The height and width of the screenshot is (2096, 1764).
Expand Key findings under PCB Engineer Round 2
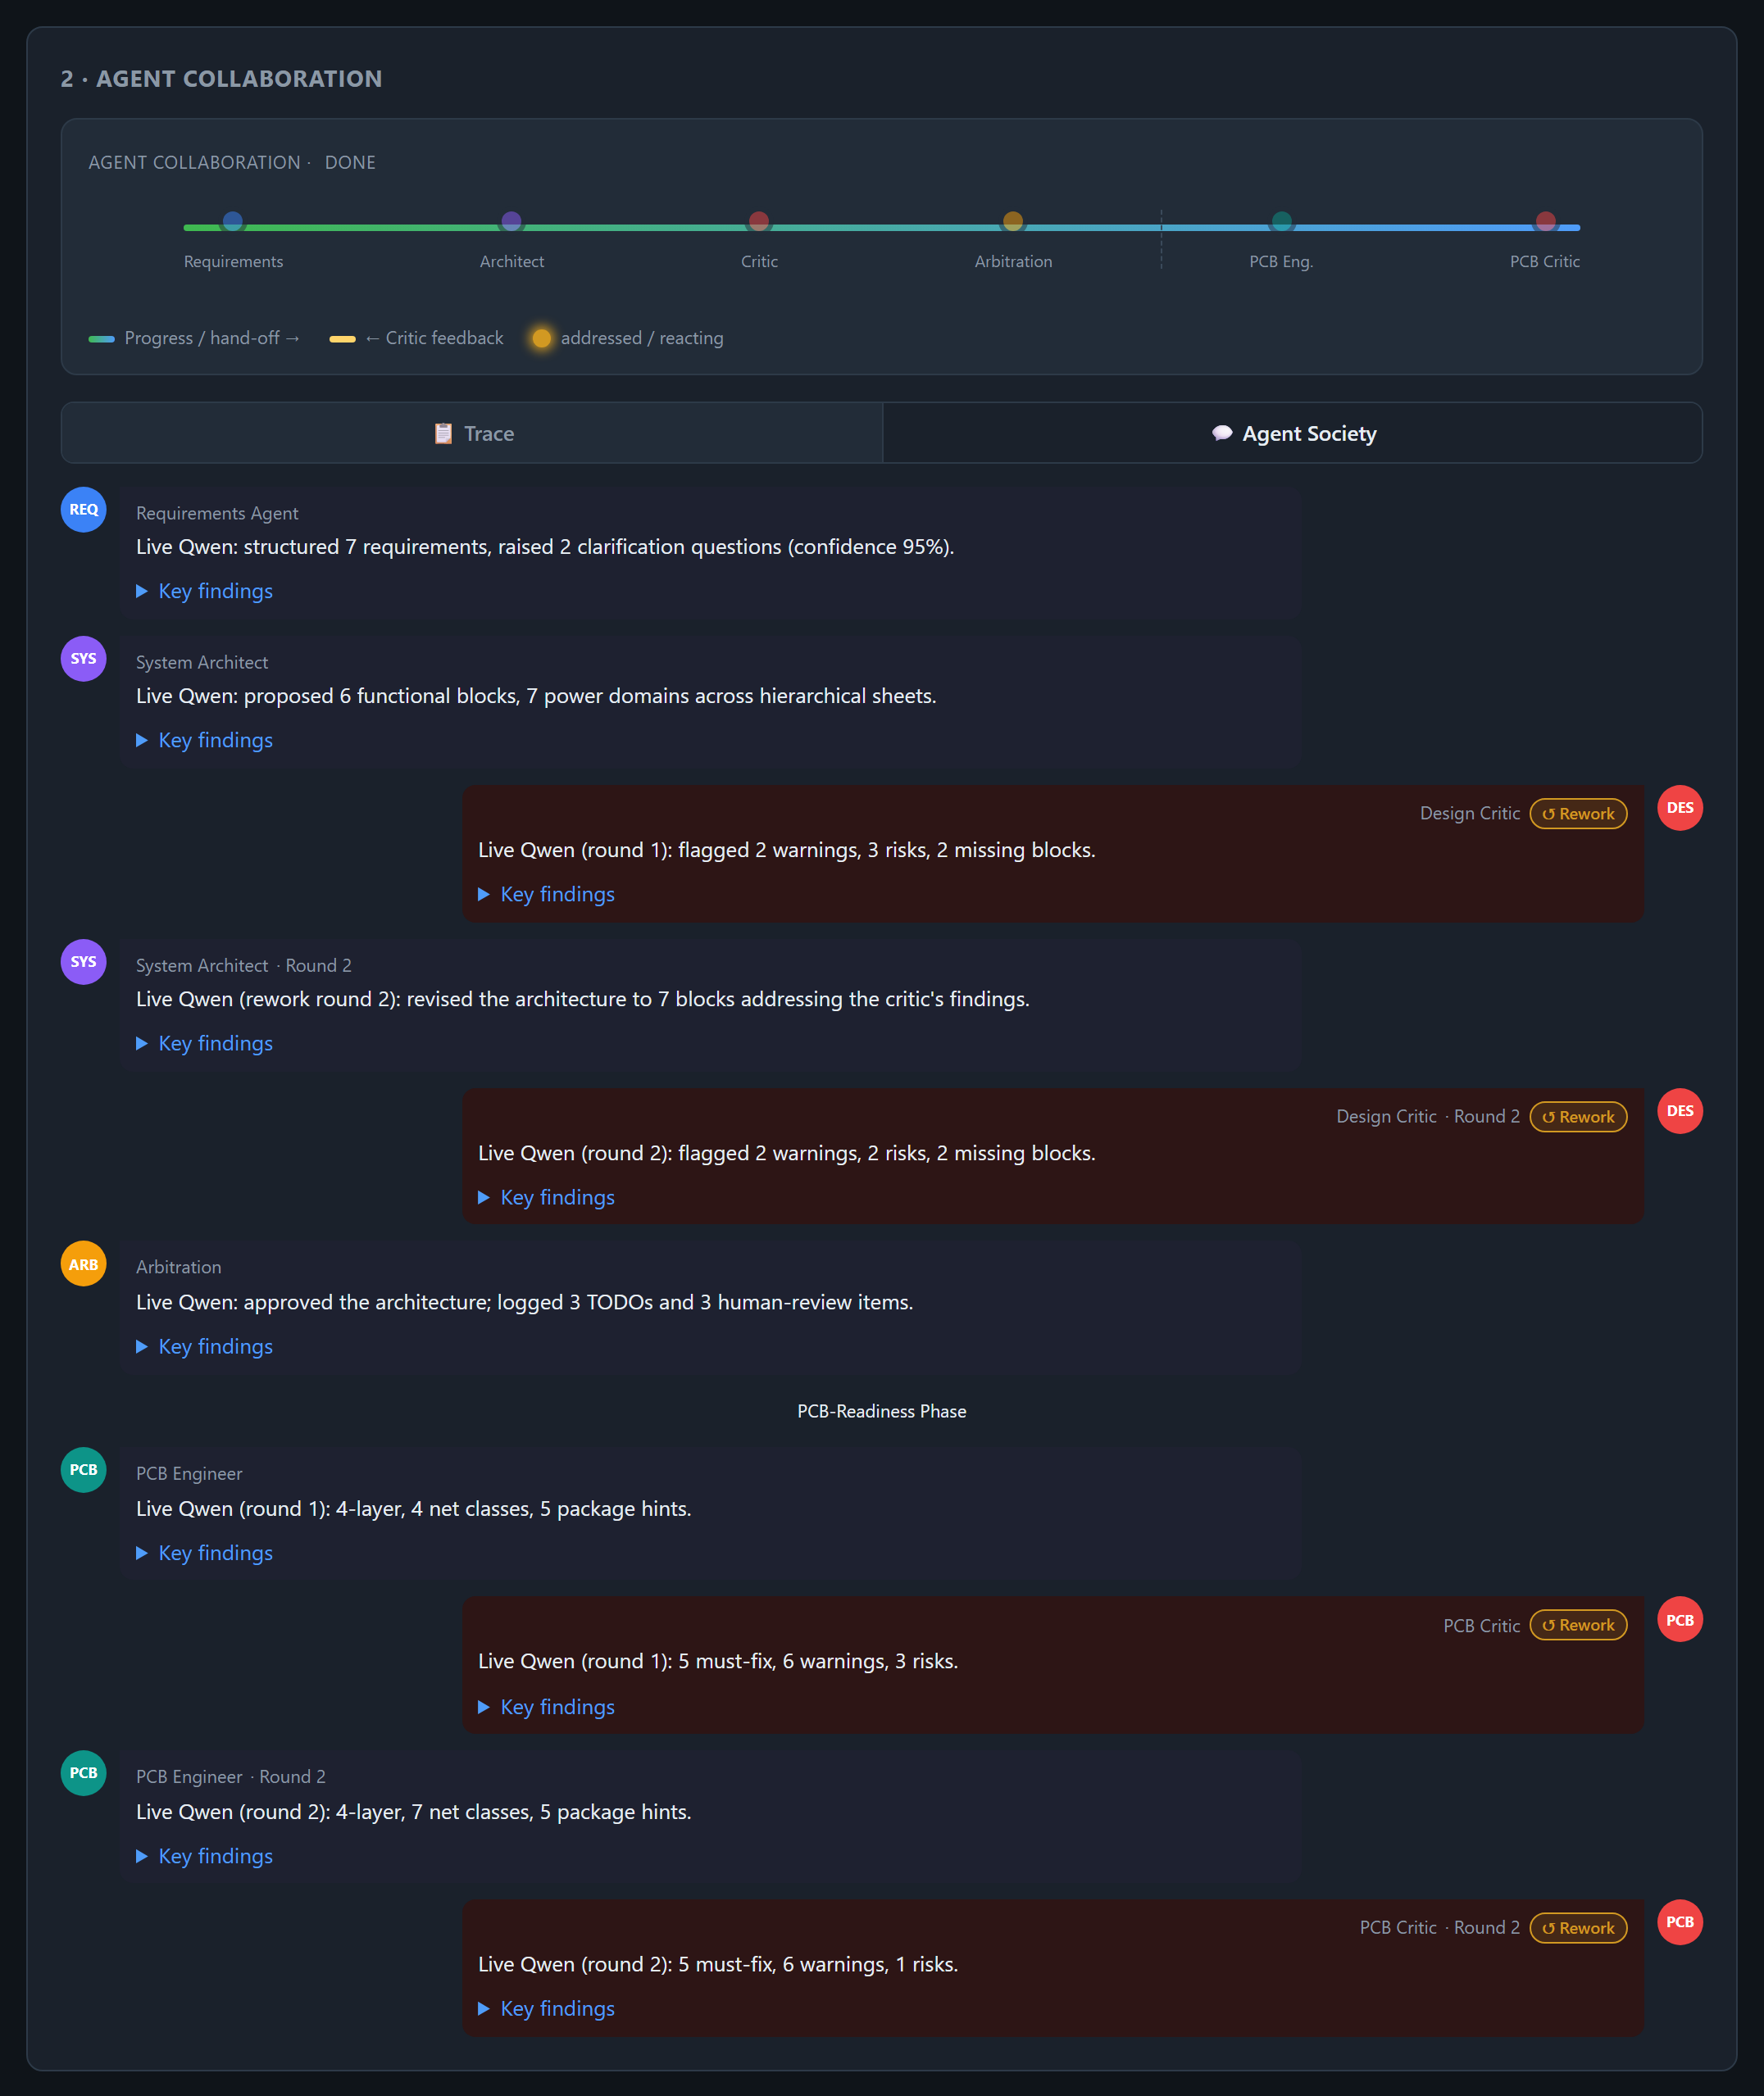click(x=204, y=1855)
